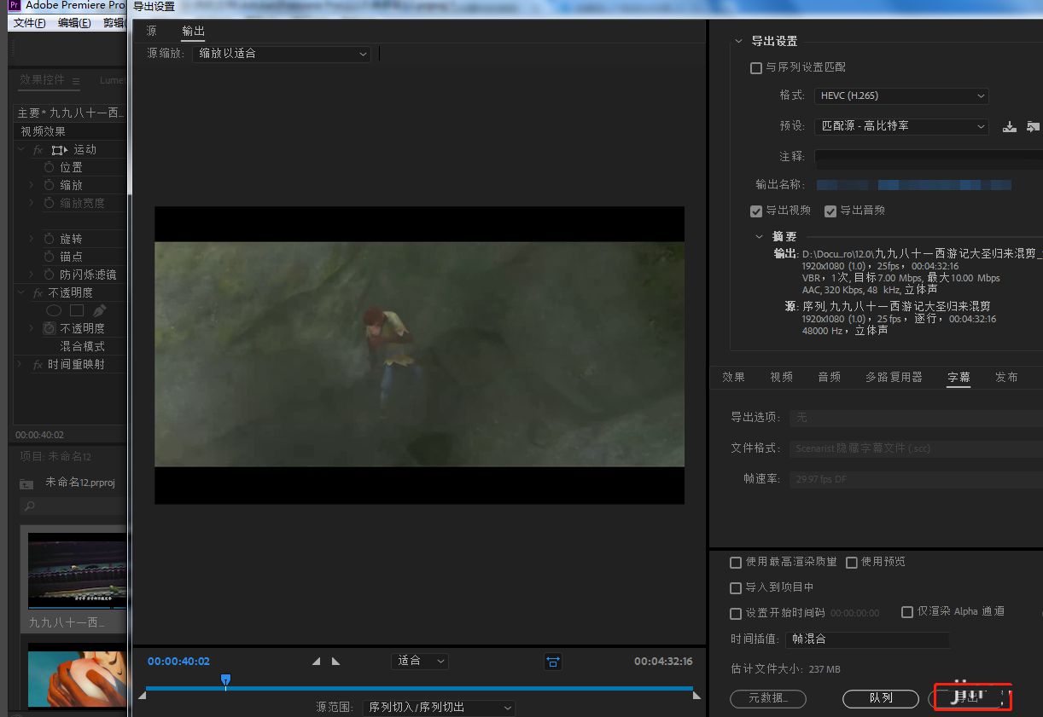Toggle the stopwatch beside 缩放
The width and height of the screenshot is (1043, 717).
click(x=50, y=185)
